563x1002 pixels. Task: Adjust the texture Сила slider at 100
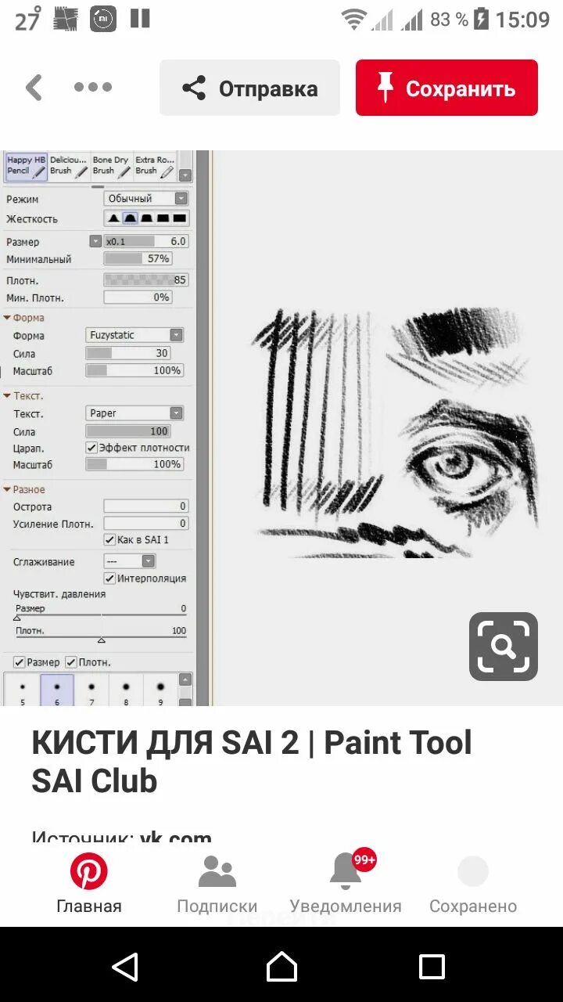pyautogui.click(x=127, y=431)
